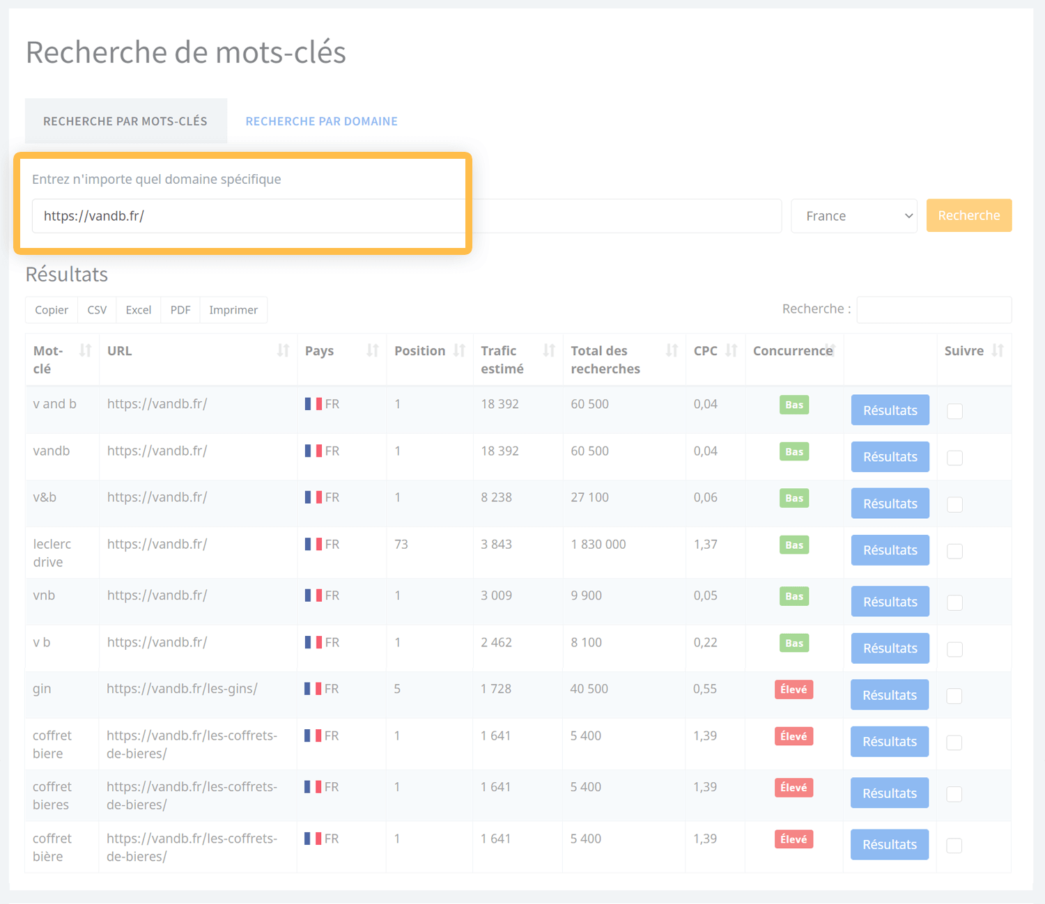Sort by Suivre column arrows
Image resolution: width=1045 pixels, height=904 pixels.
pyautogui.click(x=998, y=351)
